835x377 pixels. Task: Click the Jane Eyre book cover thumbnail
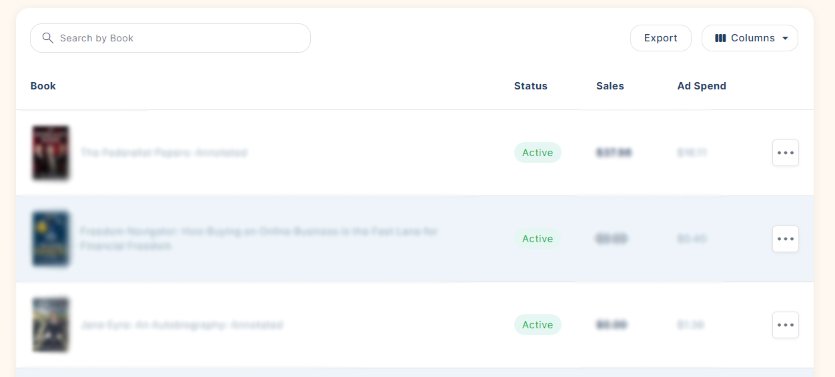(51, 325)
